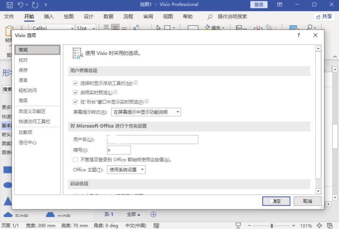
Task: Click the pointer tool icon in ribbon
Action: [x=159, y=28]
